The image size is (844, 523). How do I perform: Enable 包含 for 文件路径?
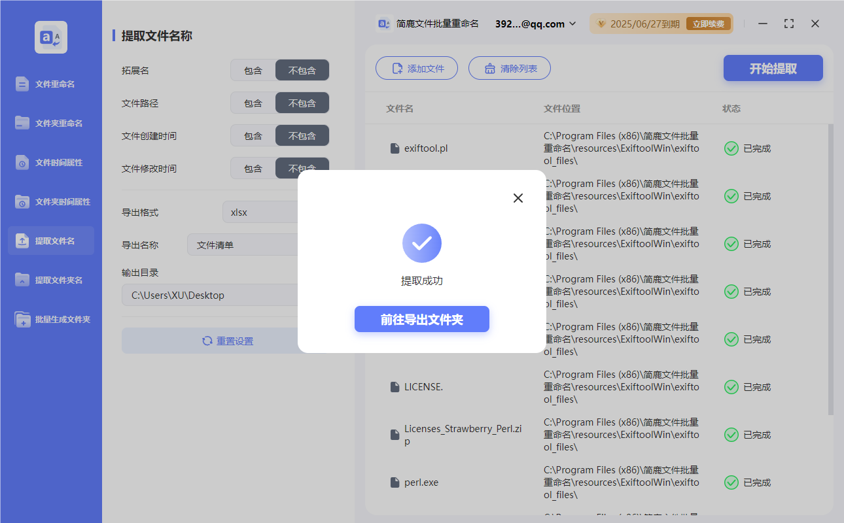pos(252,103)
